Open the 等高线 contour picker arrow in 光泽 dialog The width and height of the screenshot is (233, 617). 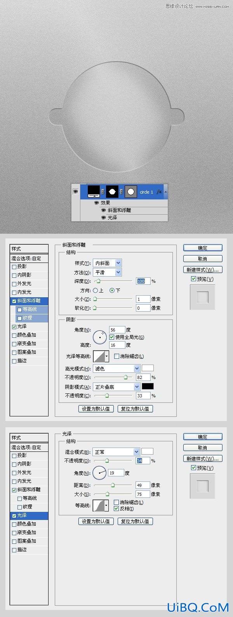[x=106, y=506]
